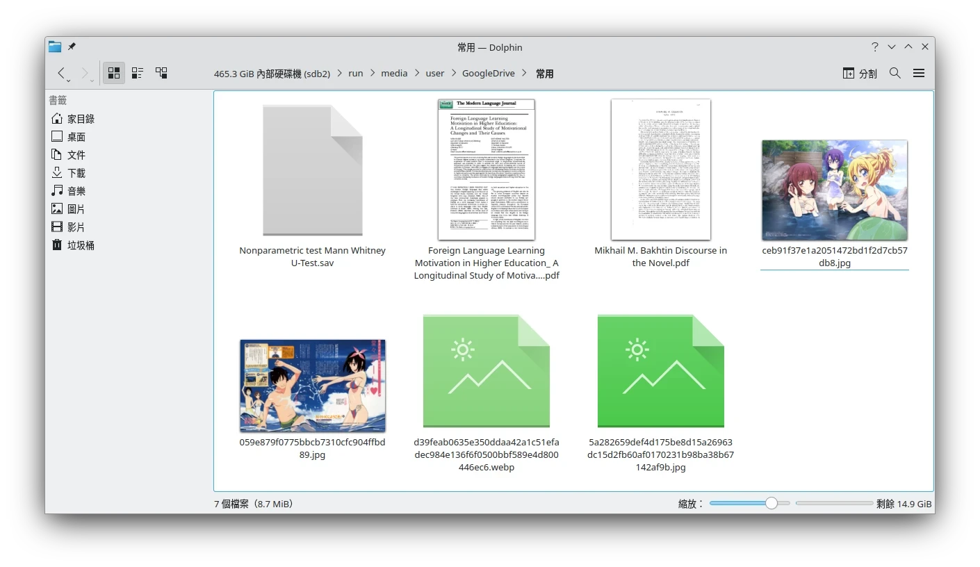Select the 5a282659def4 jpg image icon
Screen dimensions: 980x567
click(x=661, y=371)
